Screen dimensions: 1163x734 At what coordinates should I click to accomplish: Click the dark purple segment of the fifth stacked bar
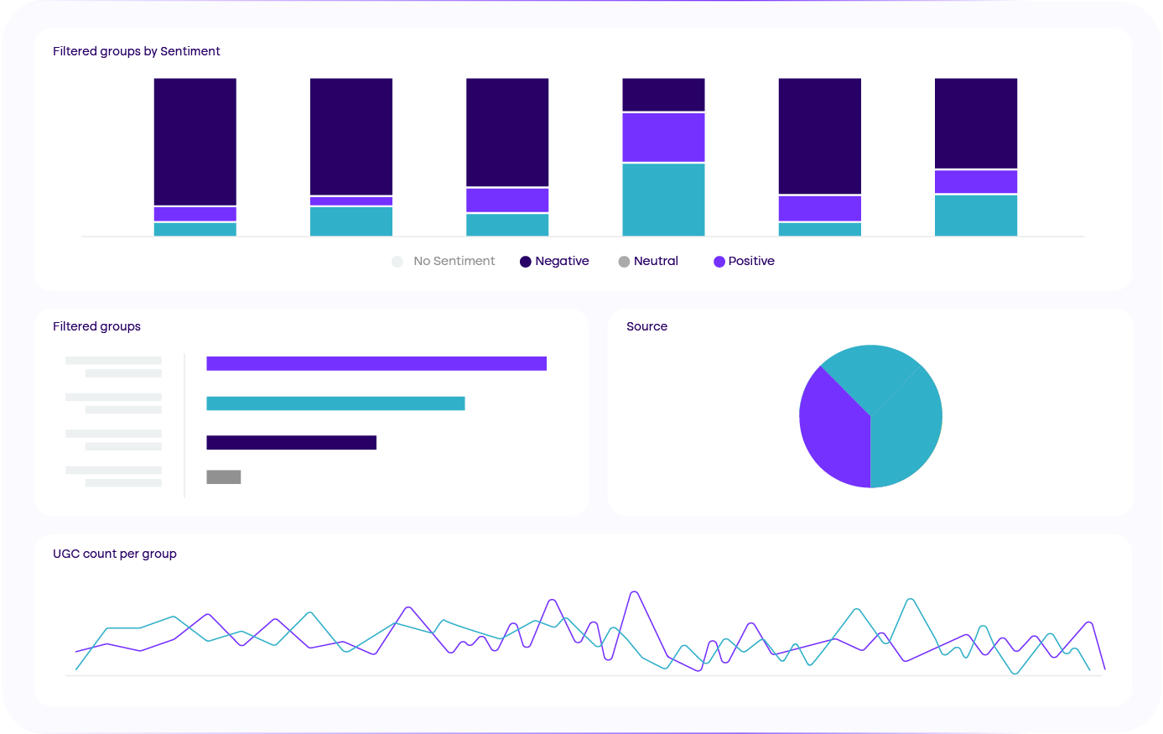tap(820, 136)
